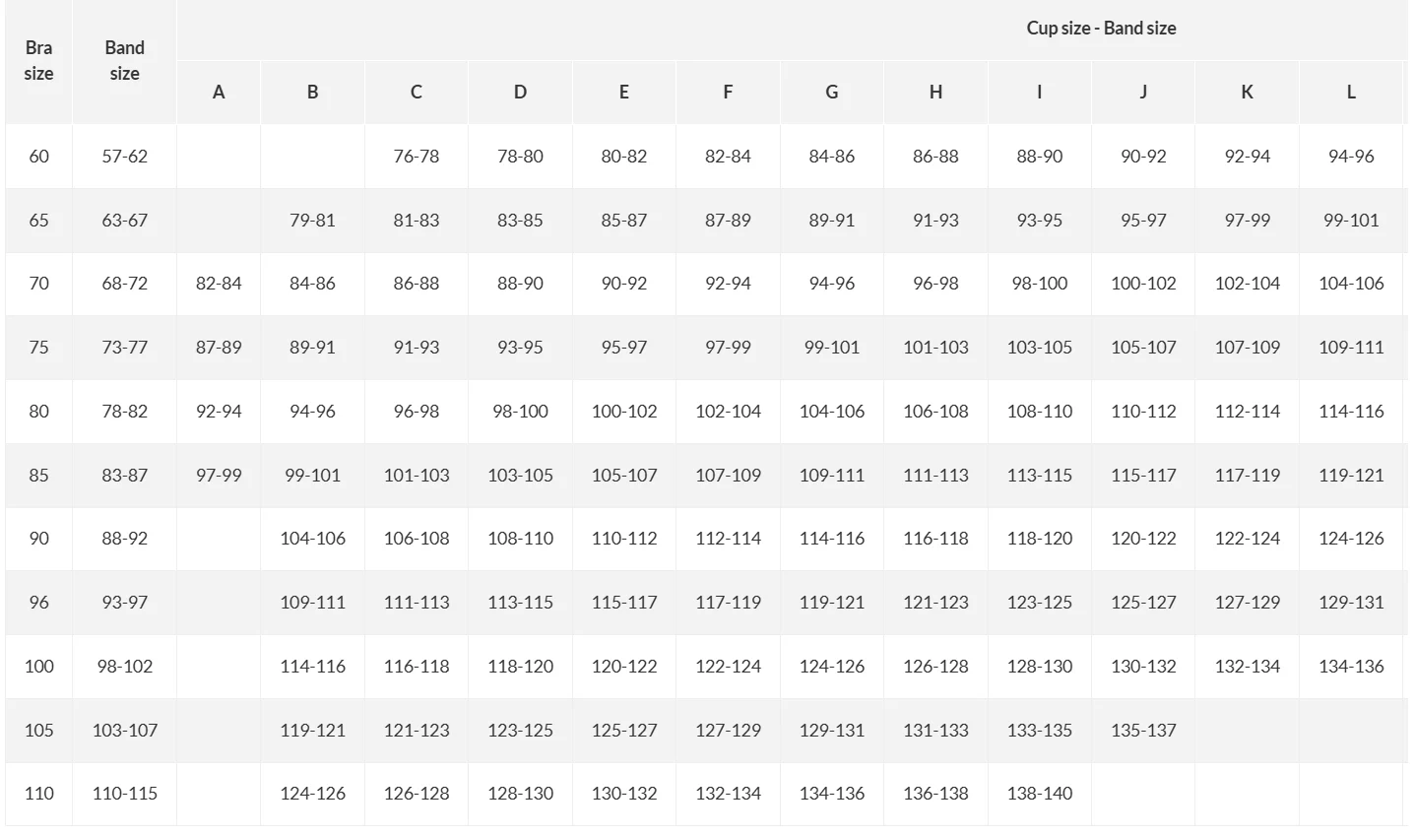Click band size 63-67 cell

124,220
